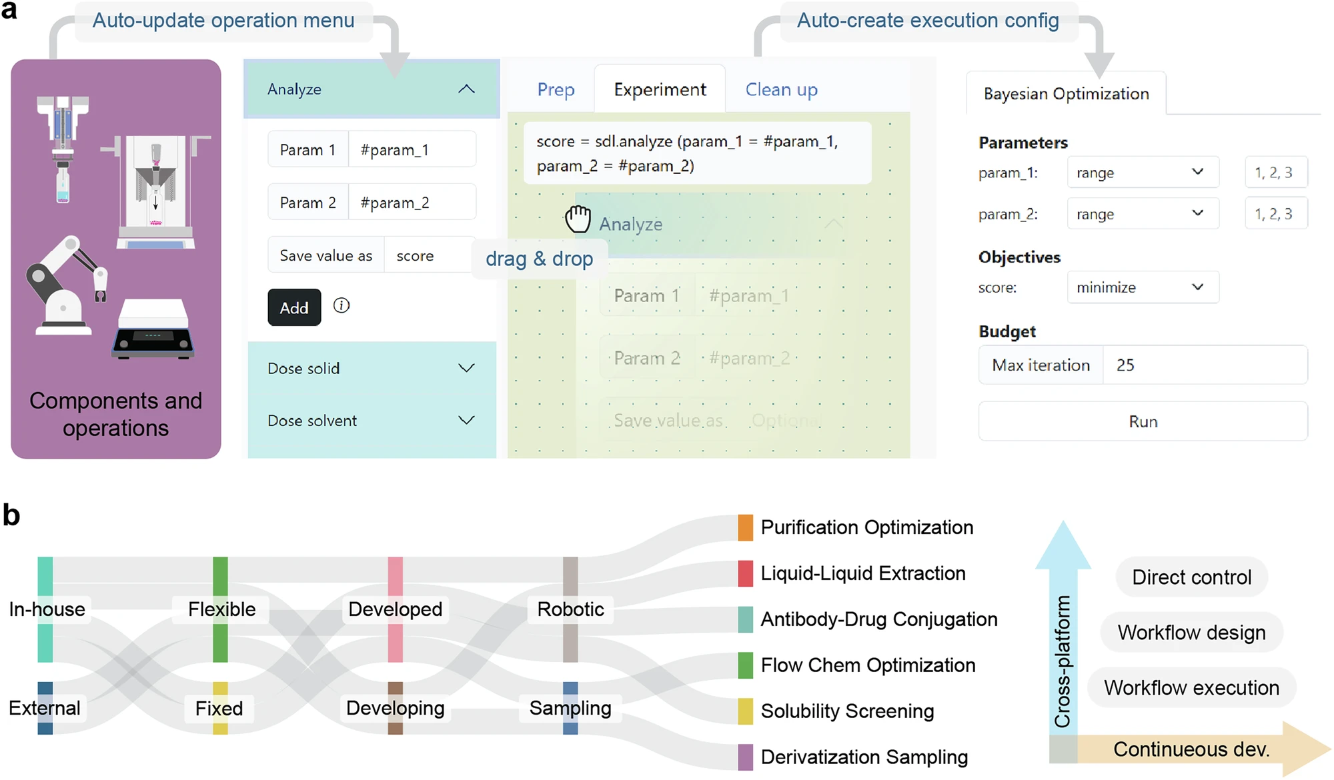This screenshot has height=780, width=1334.
Task: Click the solid dosing station icon
Action: coord(156,190)
